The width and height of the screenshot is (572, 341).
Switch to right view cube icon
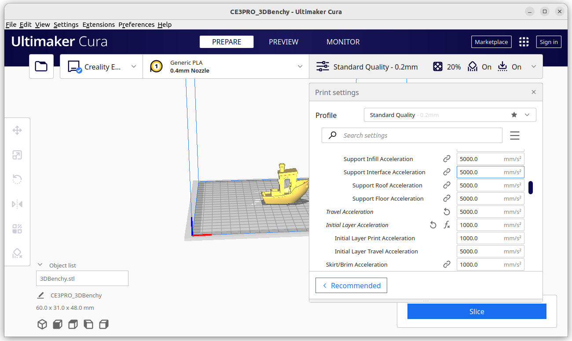click(x=104, y=324)
